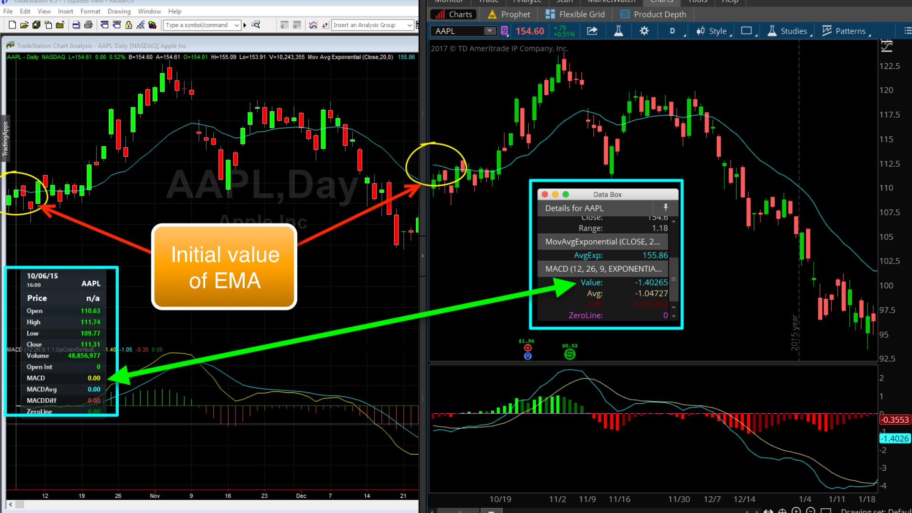Click the chart analysis wave icon in toolbar

click(313, 25)
